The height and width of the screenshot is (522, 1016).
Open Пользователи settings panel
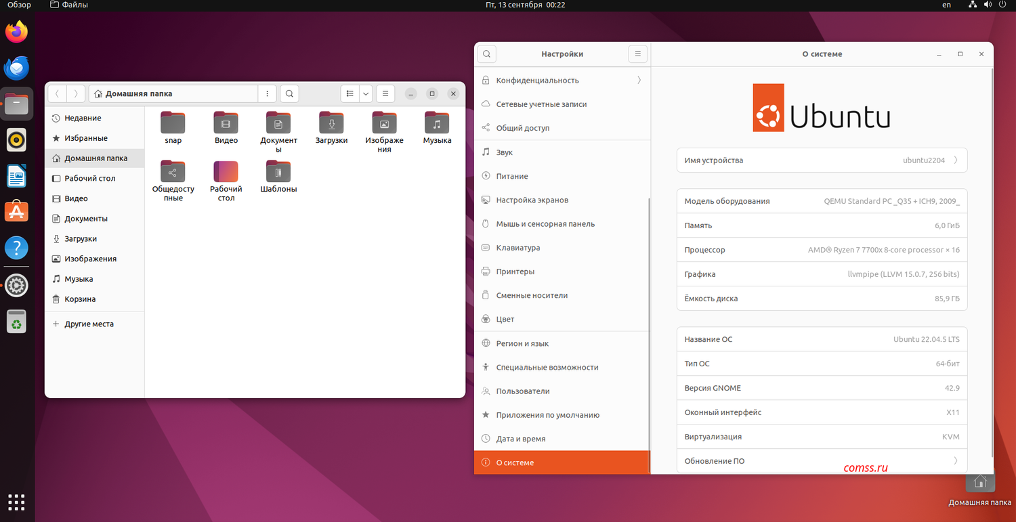(562, 391)
